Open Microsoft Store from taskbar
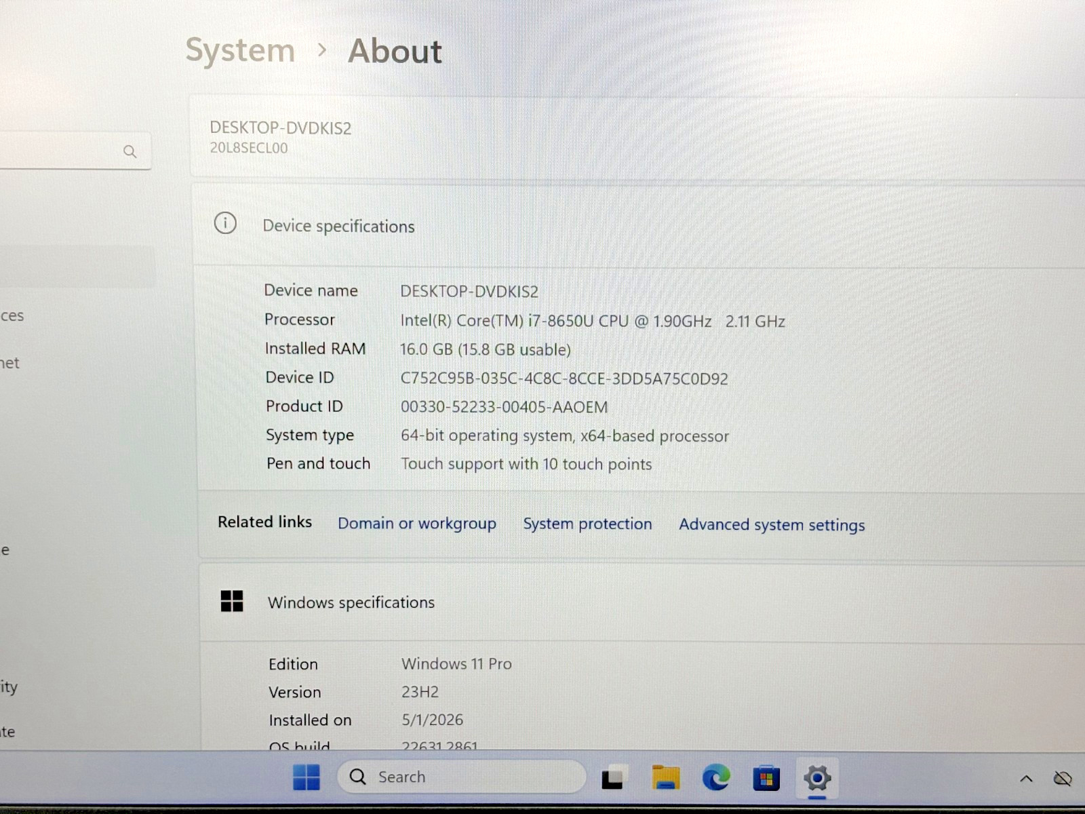1085x814 pixels. (766, 778)
